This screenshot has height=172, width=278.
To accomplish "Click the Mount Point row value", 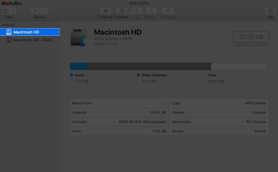I will (x=165, y=103).
